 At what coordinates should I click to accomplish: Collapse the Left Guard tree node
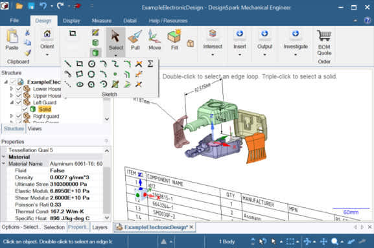(12, 102)
